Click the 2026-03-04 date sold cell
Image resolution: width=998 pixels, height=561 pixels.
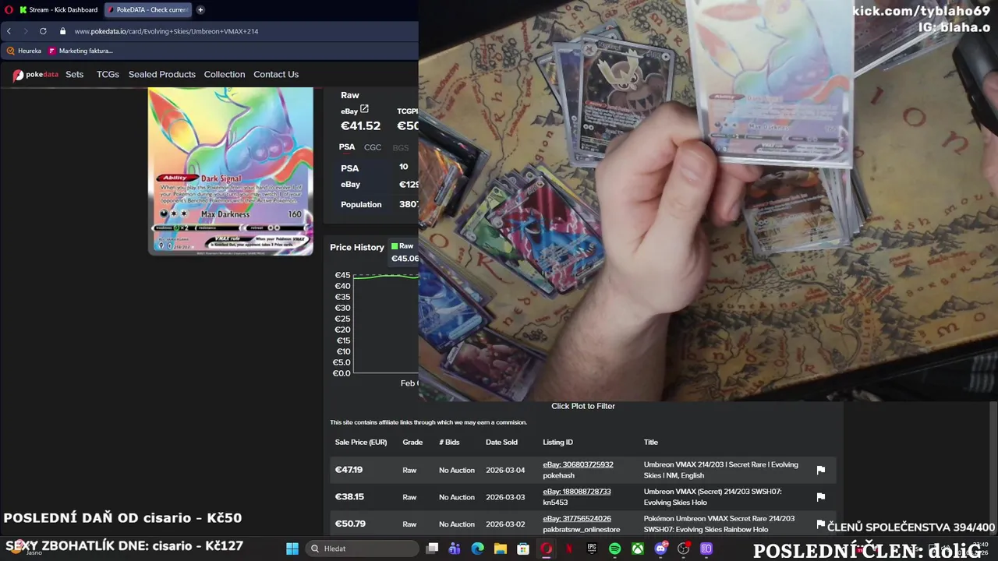[x=505, y=471]
